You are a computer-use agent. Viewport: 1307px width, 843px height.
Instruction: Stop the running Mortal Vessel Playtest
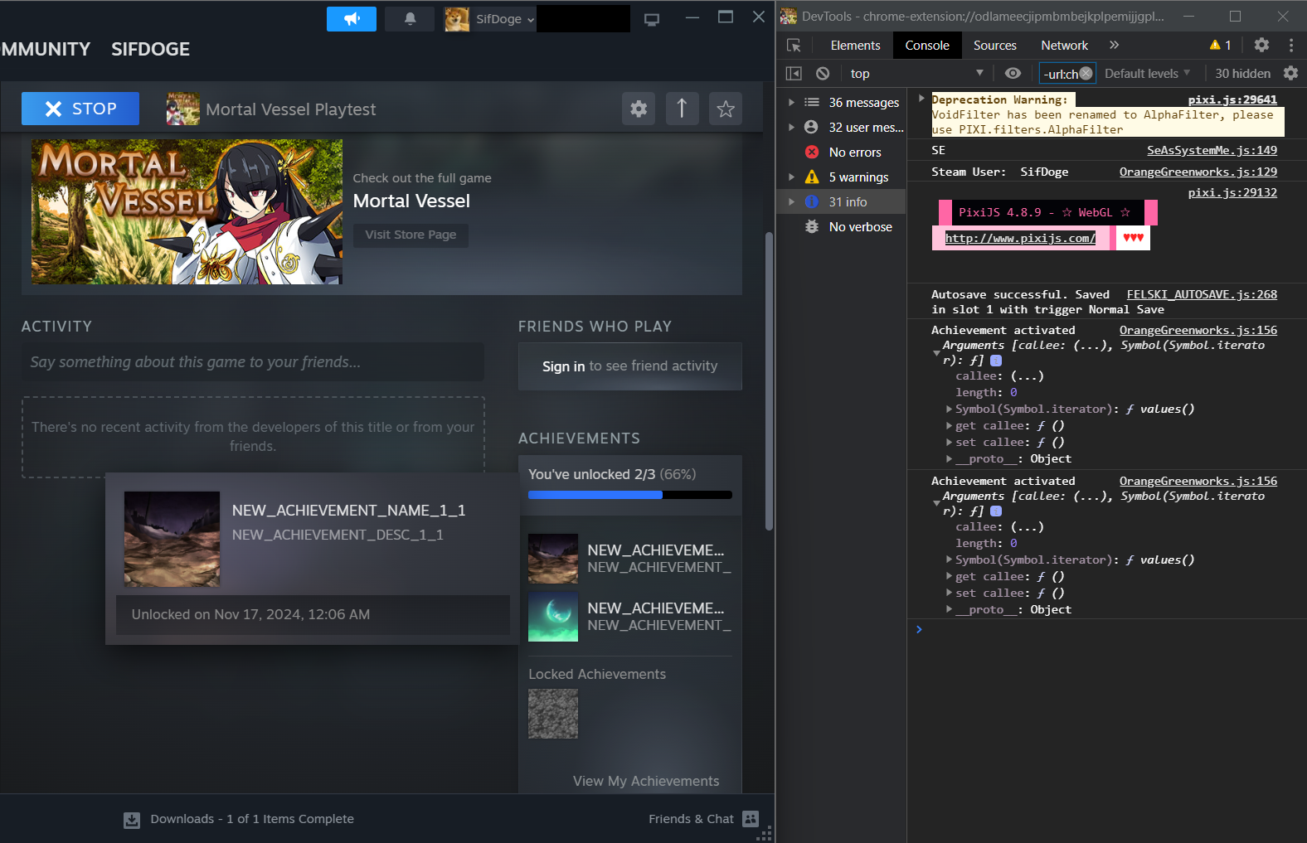(80, 109)
